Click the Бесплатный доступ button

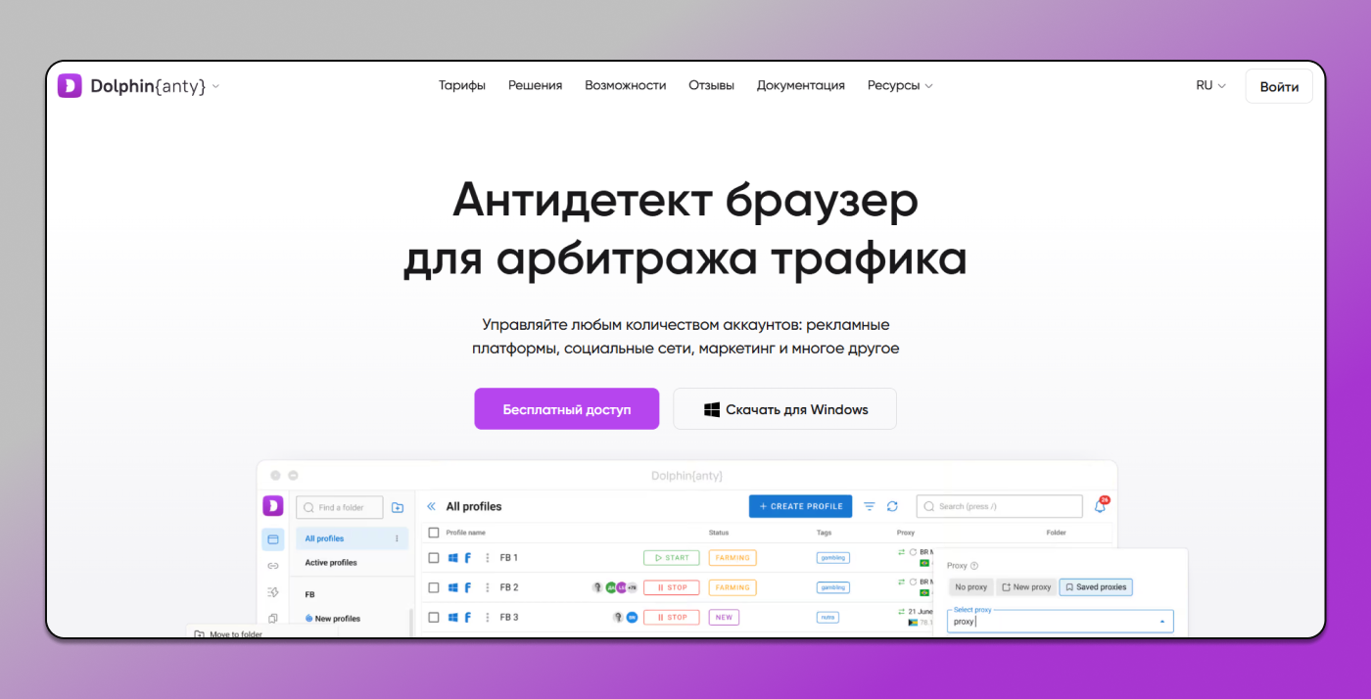[x=566, y=408]
